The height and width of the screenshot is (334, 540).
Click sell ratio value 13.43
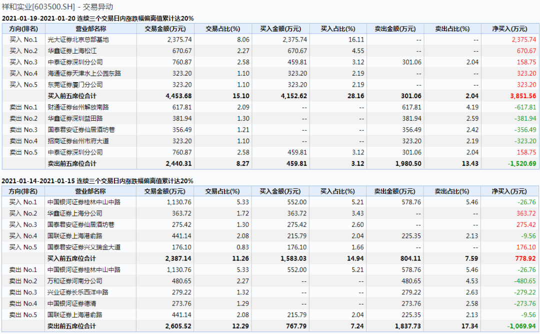(470, 164)
